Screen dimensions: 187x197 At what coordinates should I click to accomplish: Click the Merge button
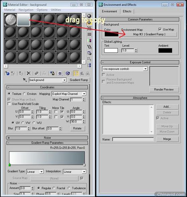point(167,139)
